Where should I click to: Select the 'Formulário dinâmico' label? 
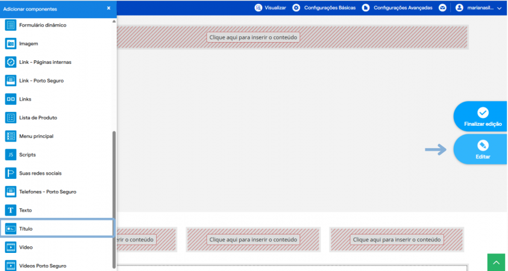pos(43,25)
